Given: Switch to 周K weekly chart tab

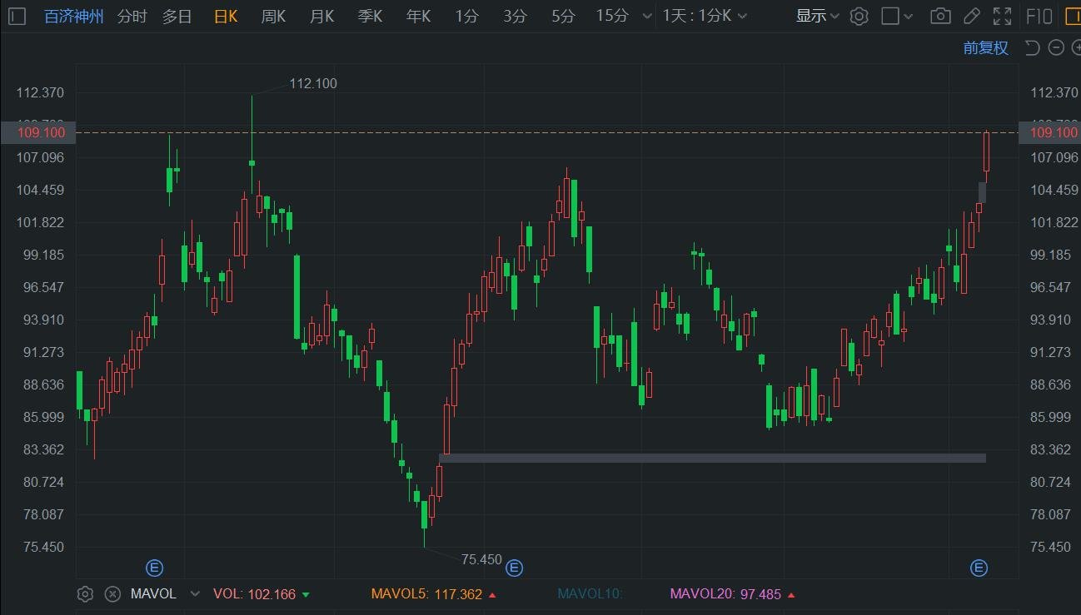Looking at the screenshot, I should pos(273,16).
